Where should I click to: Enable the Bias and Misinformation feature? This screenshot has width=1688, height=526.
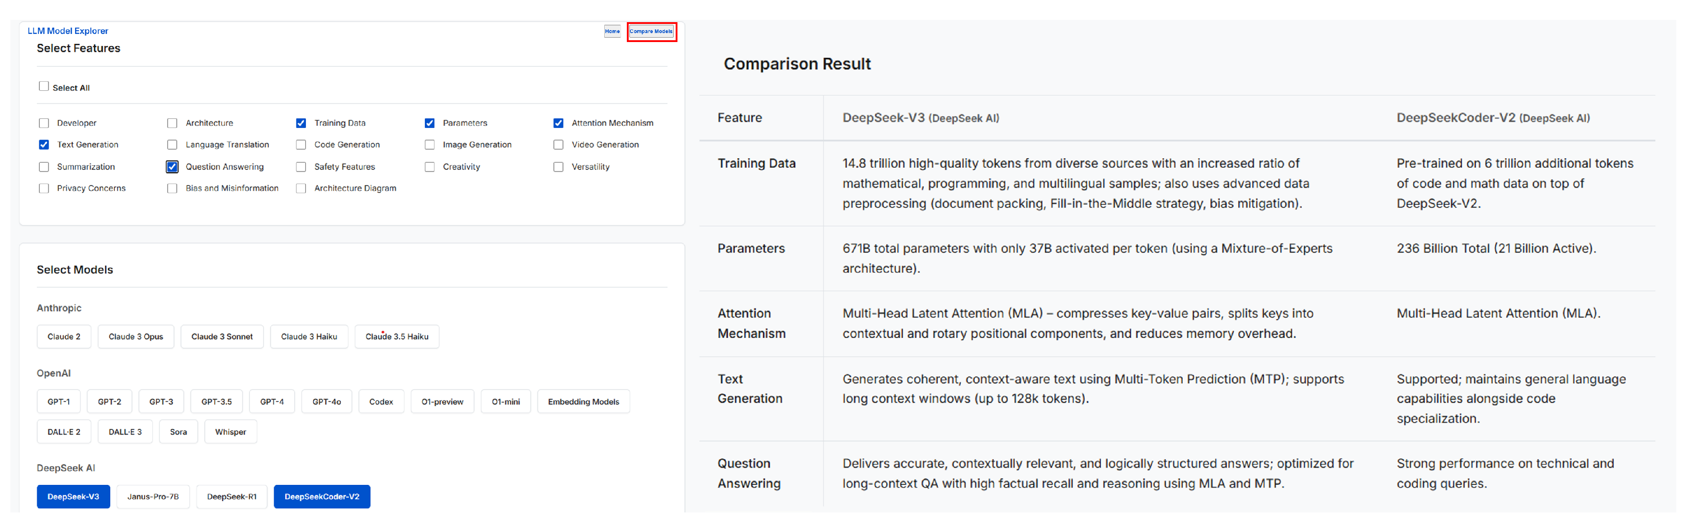172,188
